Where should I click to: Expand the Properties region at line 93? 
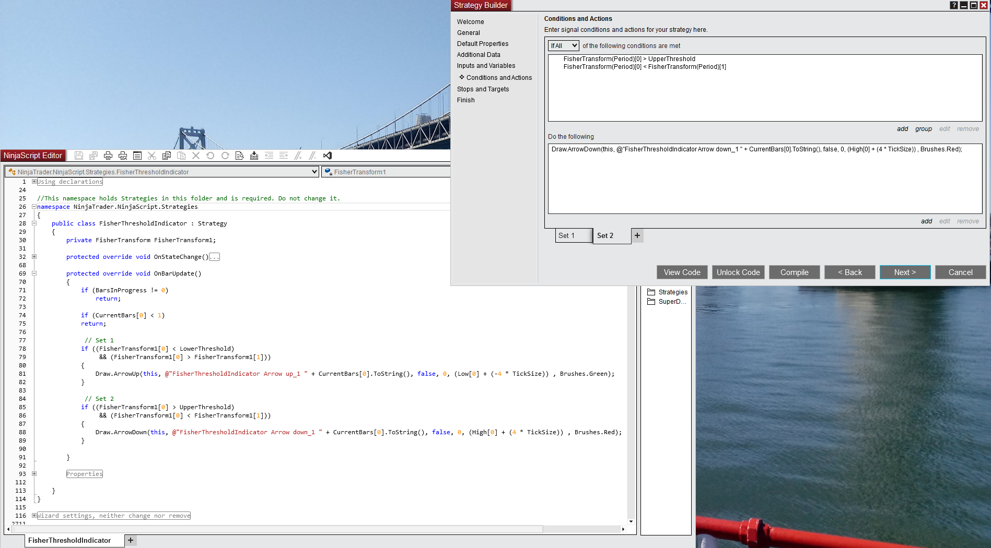point(34,474)
